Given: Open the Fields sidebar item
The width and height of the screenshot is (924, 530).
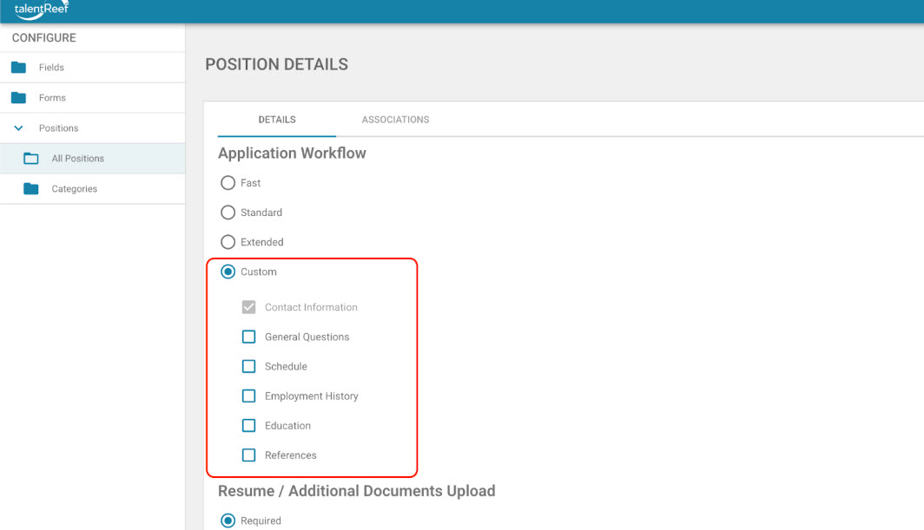Looking at the screenshot, I should click(x=51, y=68).
